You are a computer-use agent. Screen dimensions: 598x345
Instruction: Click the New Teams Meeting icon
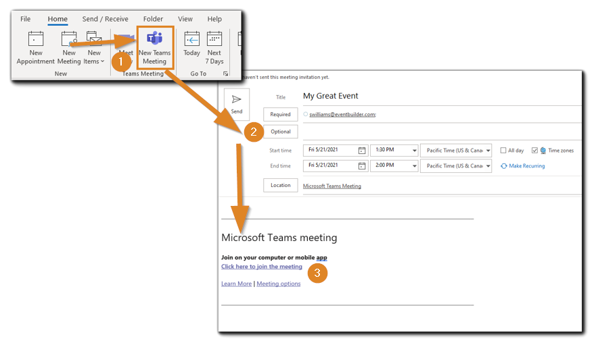coord(154,38)
